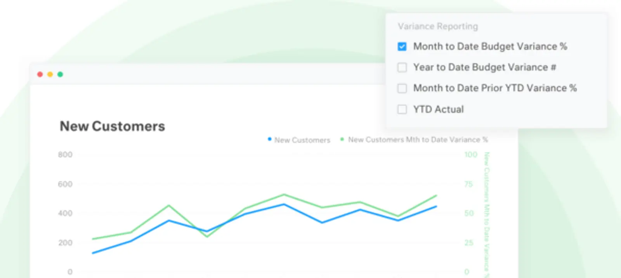621x278 pixels.
Task: Click the YTD Actual label text
Action: (439, 109)
